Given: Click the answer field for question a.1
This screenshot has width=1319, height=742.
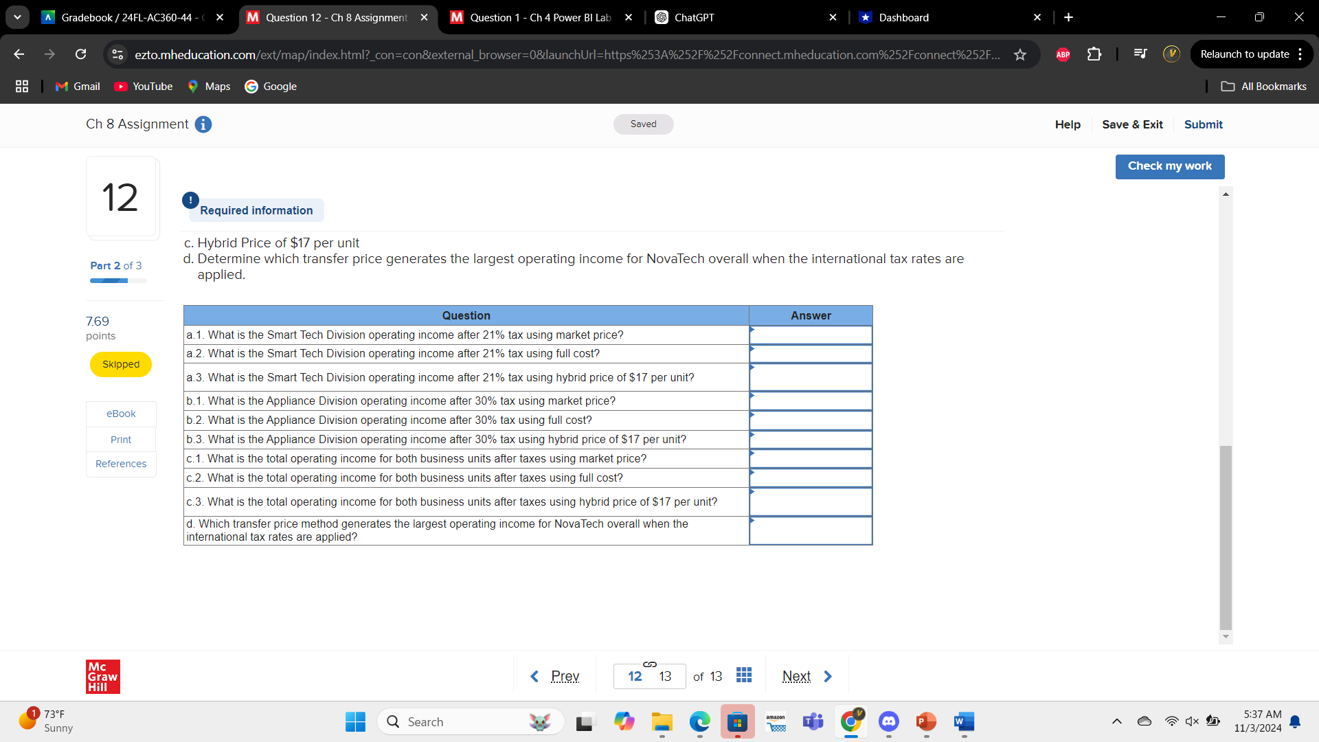Looking at the screenshot, I should pos(811,335).
